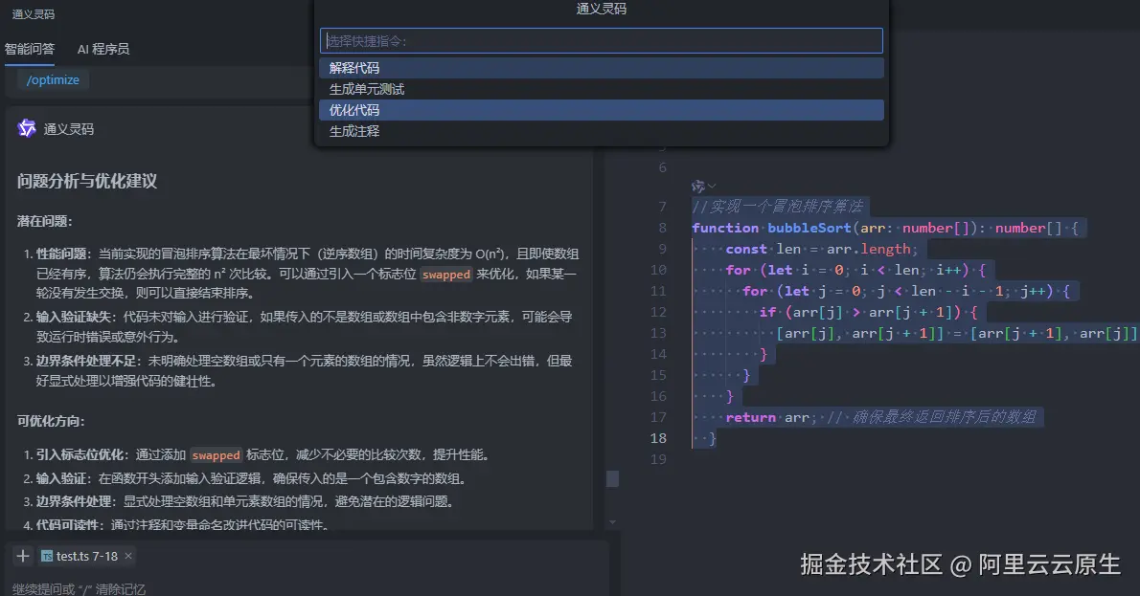Click the first swapped code tag in 性能问题

[446, 275]
